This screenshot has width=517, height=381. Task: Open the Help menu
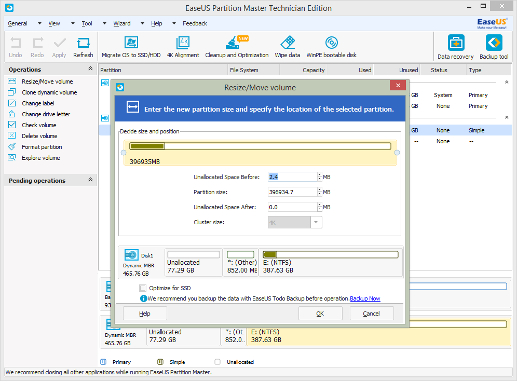(157, 23)
